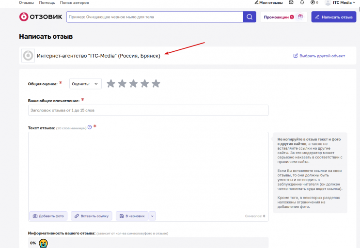360x248 pixels.
Task: Click Добавить фото button
Action: click(x=48, y=216)
